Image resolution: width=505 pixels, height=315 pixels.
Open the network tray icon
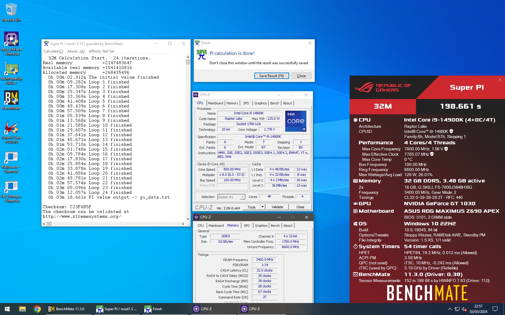coord(457,309)
